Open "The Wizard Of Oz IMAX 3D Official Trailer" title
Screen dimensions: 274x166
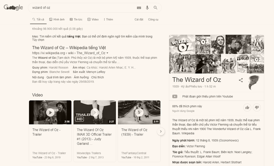pyautogui.click(x=94, y=137)
